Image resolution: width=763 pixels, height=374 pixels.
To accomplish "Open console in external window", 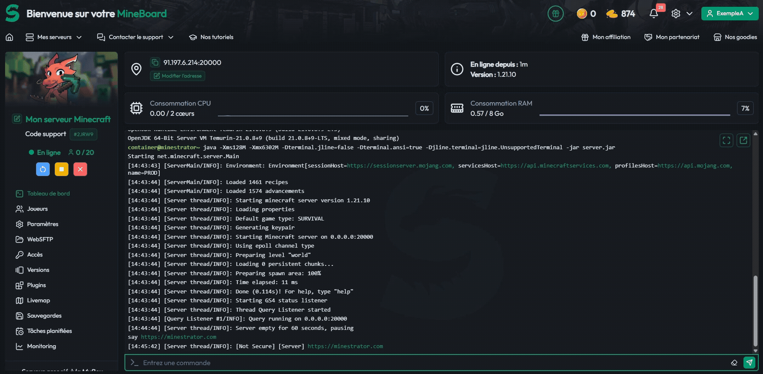I will tap(743, 140).
